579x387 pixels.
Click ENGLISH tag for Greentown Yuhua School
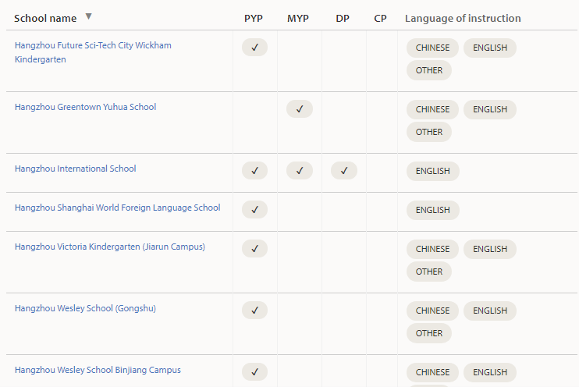tap(490, 110)
